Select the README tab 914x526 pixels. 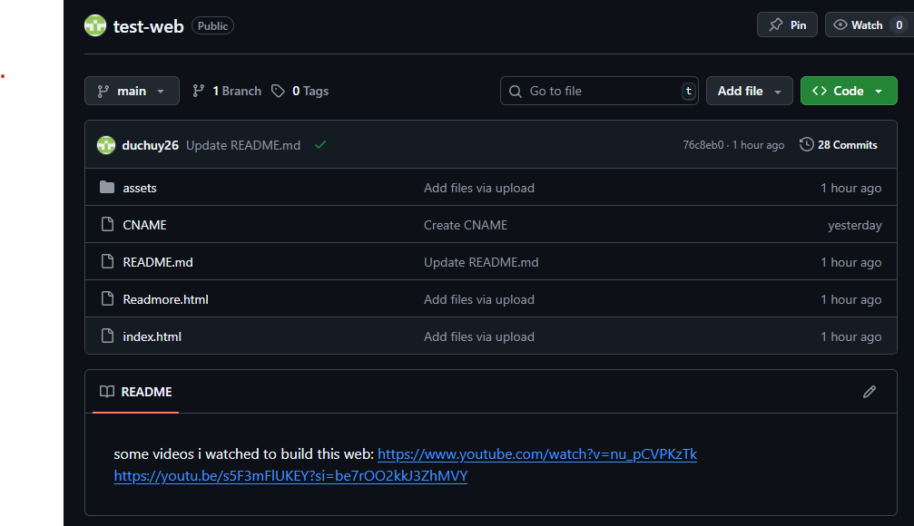136,392
